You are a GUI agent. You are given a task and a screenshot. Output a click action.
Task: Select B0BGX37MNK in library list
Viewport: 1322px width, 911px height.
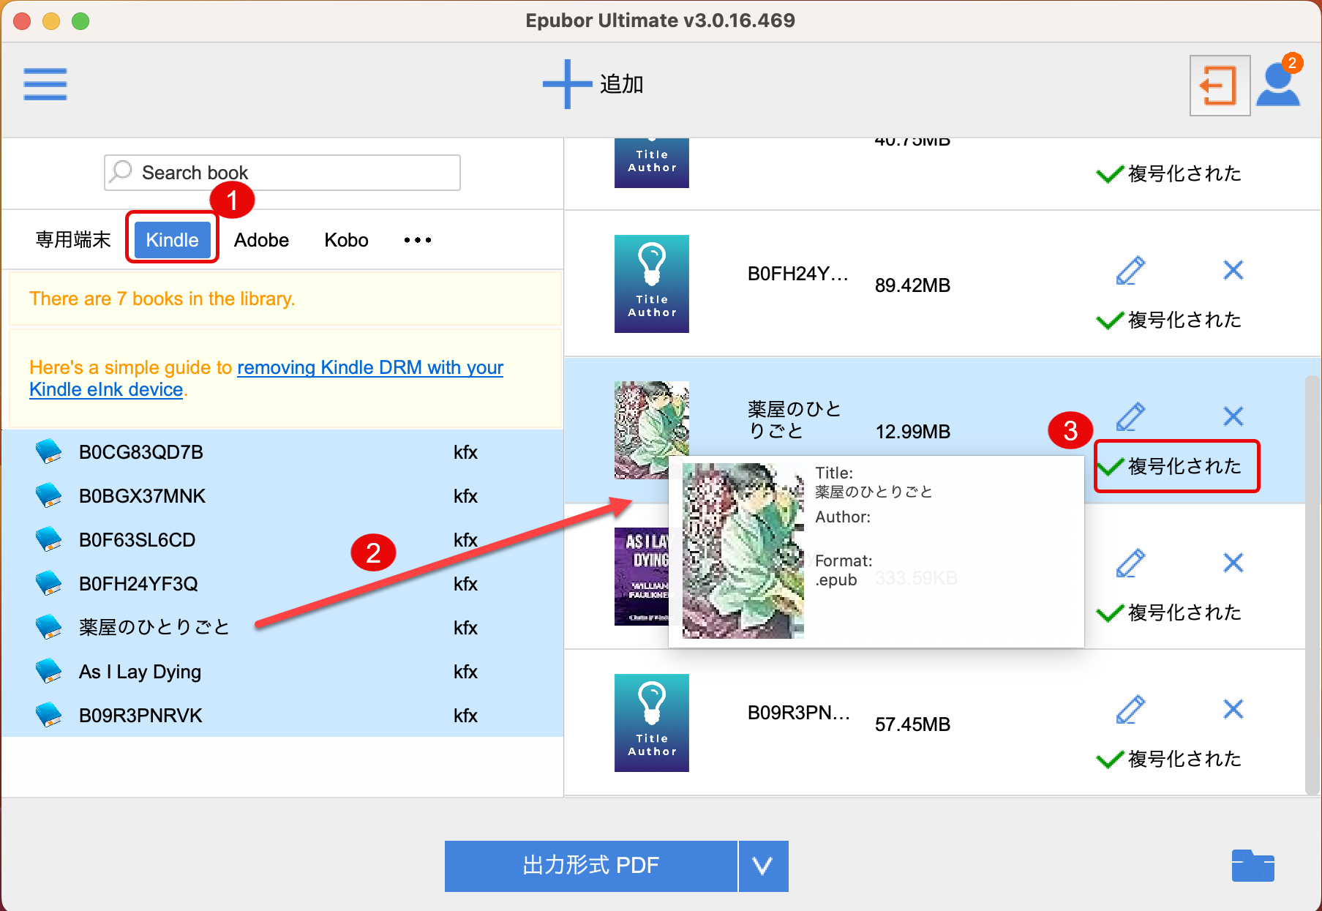point(282,495)
